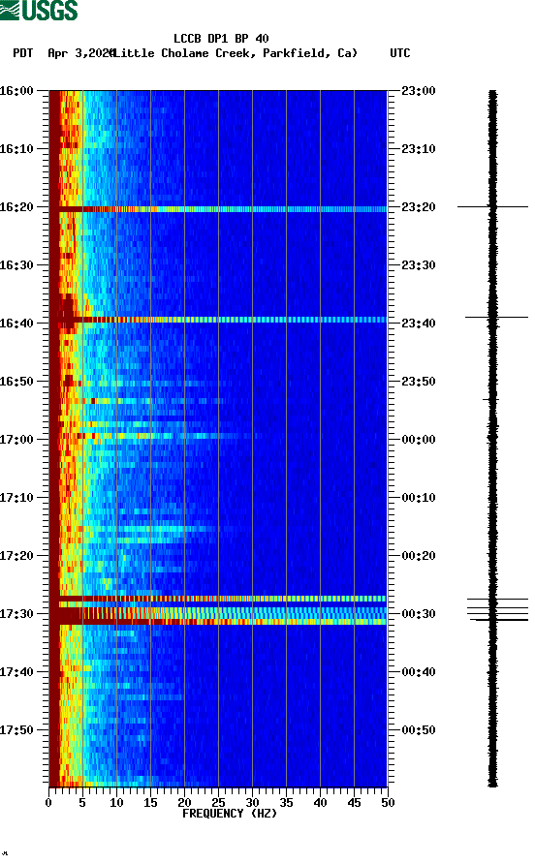Click the 23:10 UTC time label
The height and width of the screenshot is (864, 535).
(419, 149)
